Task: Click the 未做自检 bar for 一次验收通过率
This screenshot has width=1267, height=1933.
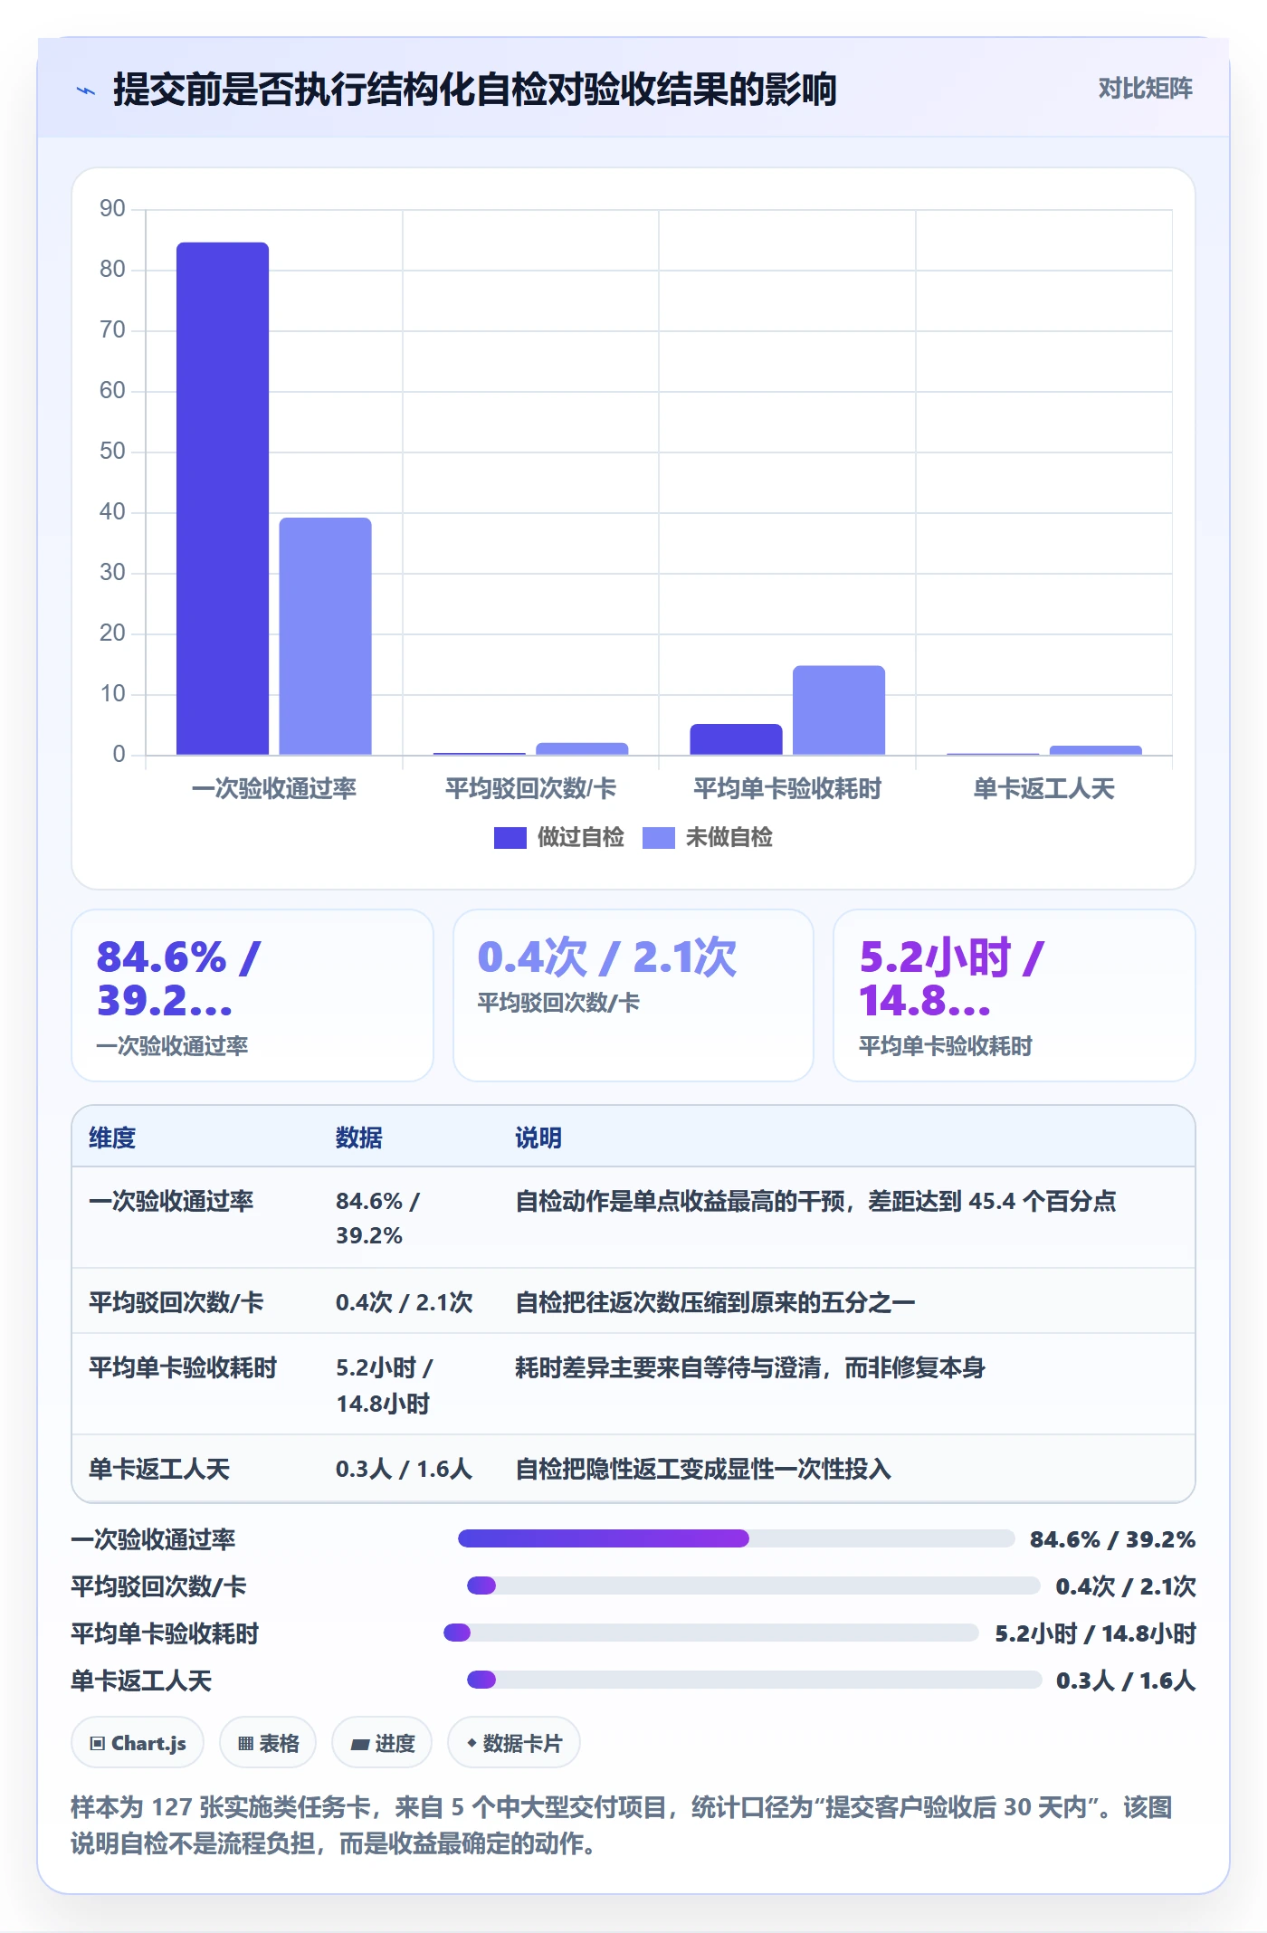Action: point(325,636)
